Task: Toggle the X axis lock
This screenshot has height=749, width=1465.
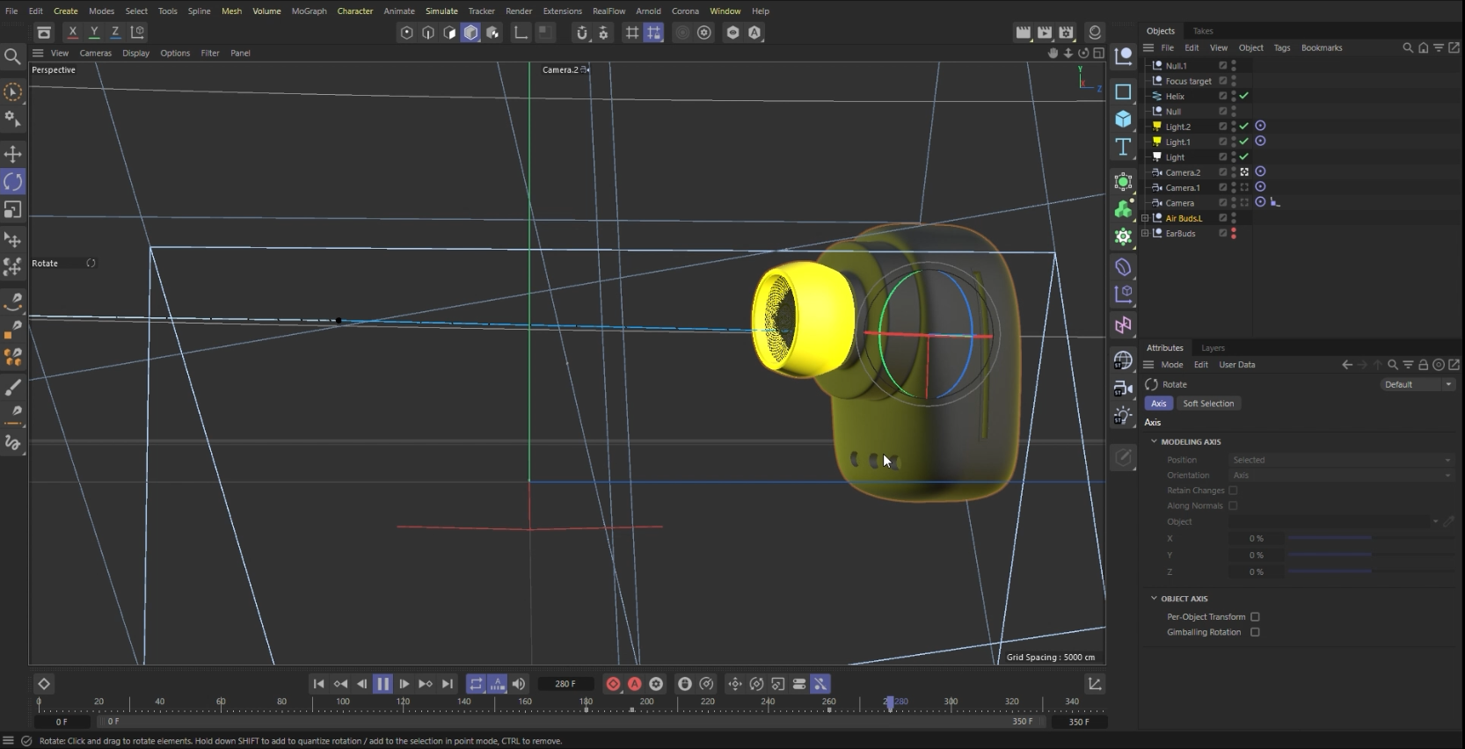Action: tap(72, 32)
